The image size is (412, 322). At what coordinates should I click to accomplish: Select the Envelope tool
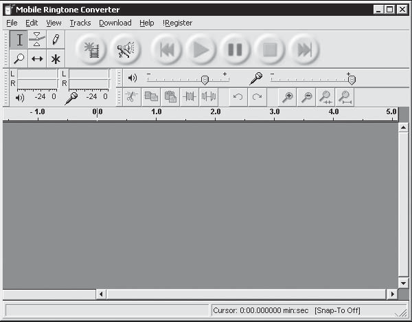(x=37, y=40)
